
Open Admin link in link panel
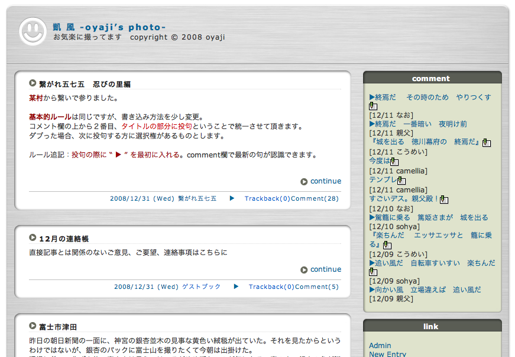380,346
